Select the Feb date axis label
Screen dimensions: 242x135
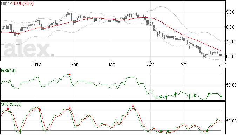[75, 64]
